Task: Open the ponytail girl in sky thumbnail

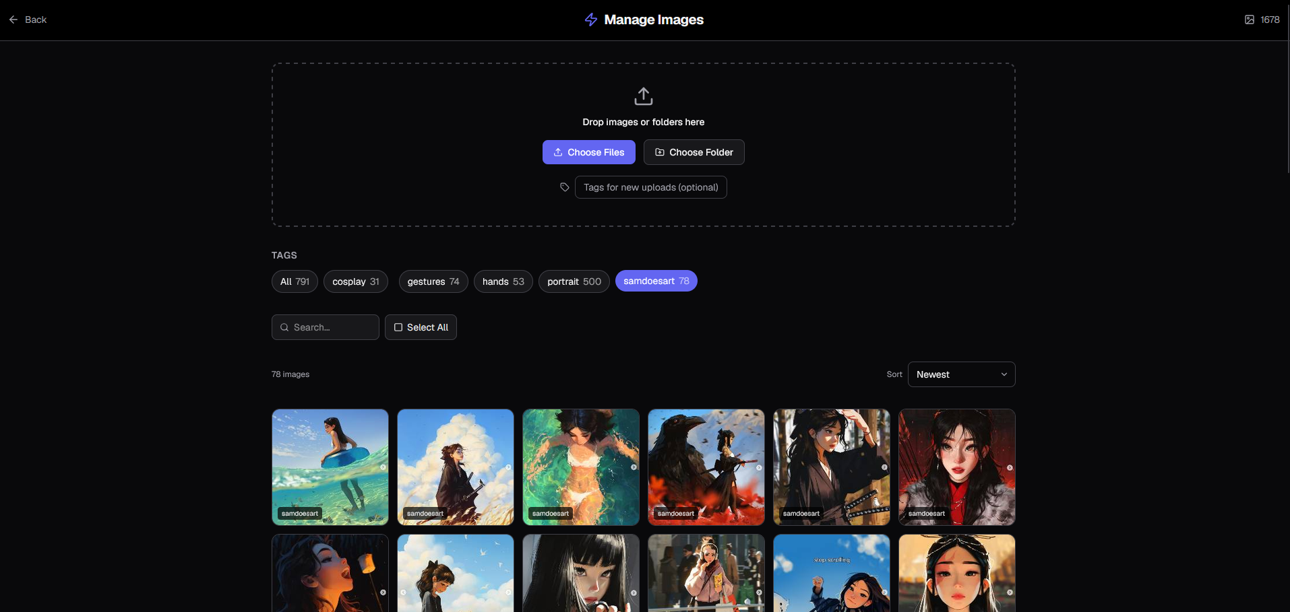Action: pos(456,573)
